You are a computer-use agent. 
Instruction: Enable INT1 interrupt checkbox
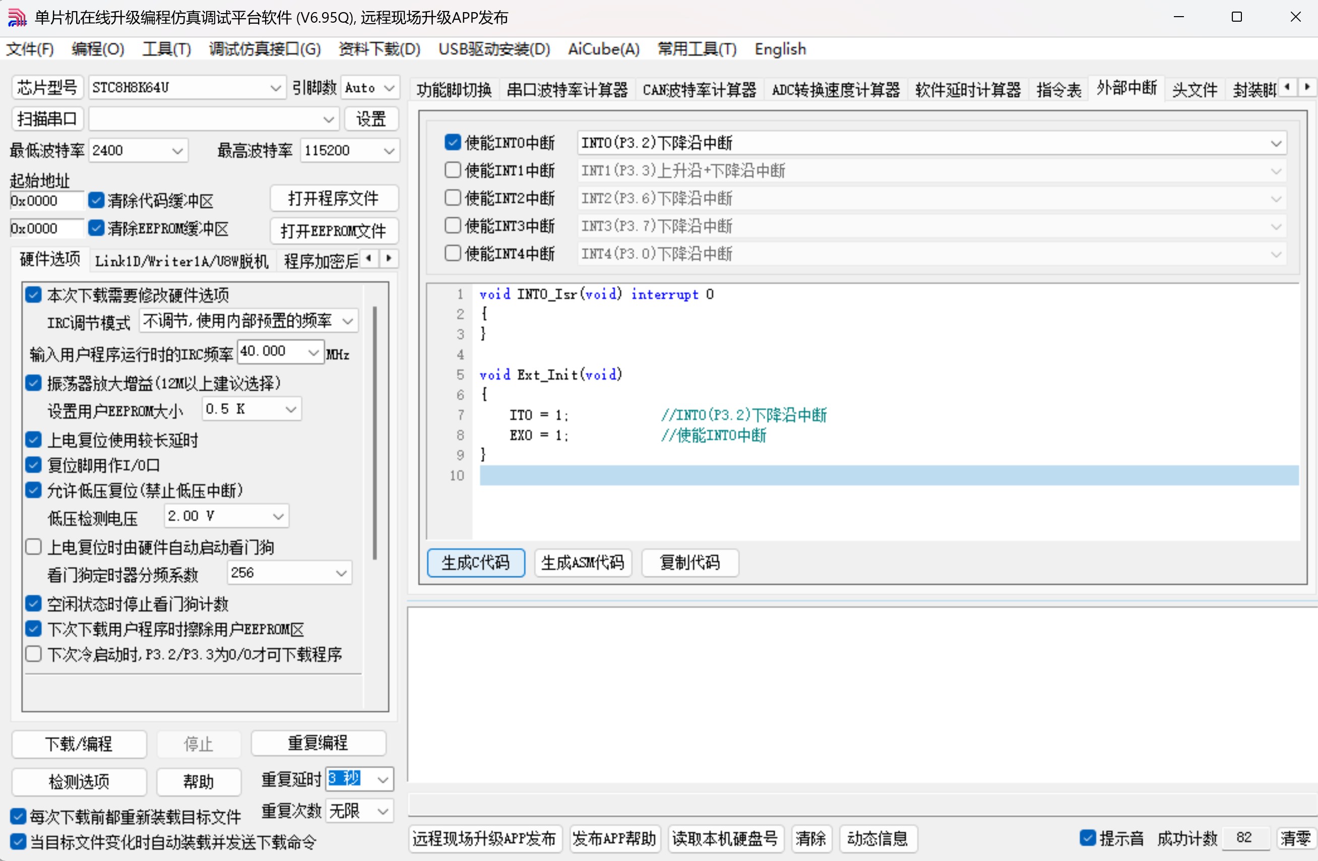tap(453, 170)
